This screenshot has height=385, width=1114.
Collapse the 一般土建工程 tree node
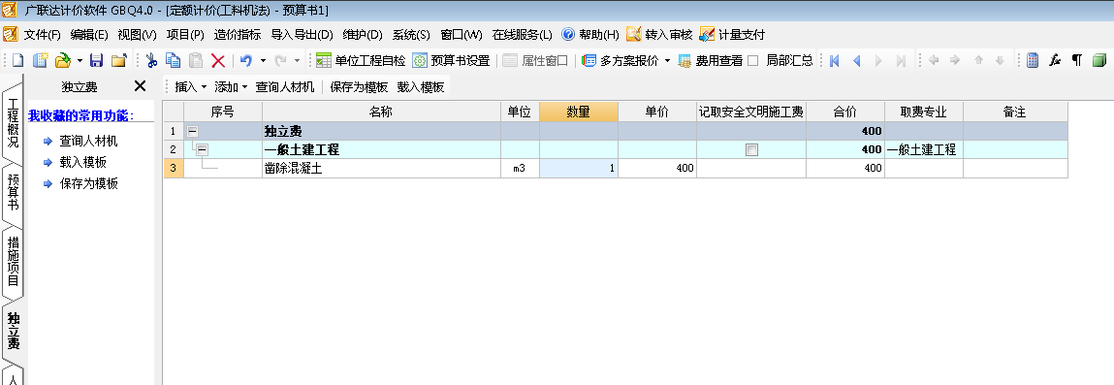pyautogui.click(x=203, y=150)
